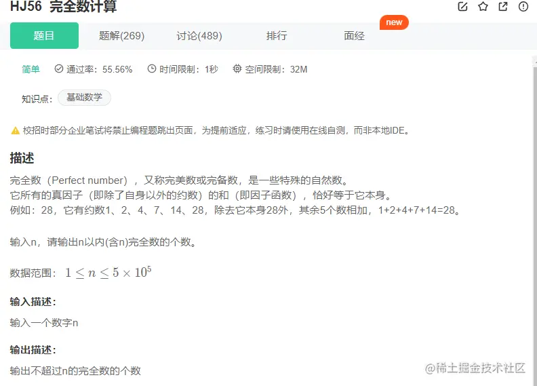
Task: Click the memory limit chip icon
Action: click(237, 69)
